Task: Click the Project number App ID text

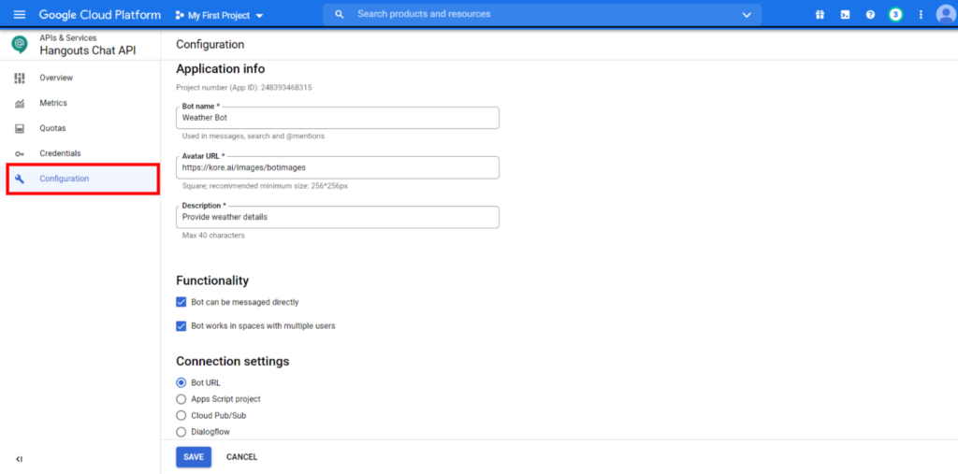Action: (244, 87)
